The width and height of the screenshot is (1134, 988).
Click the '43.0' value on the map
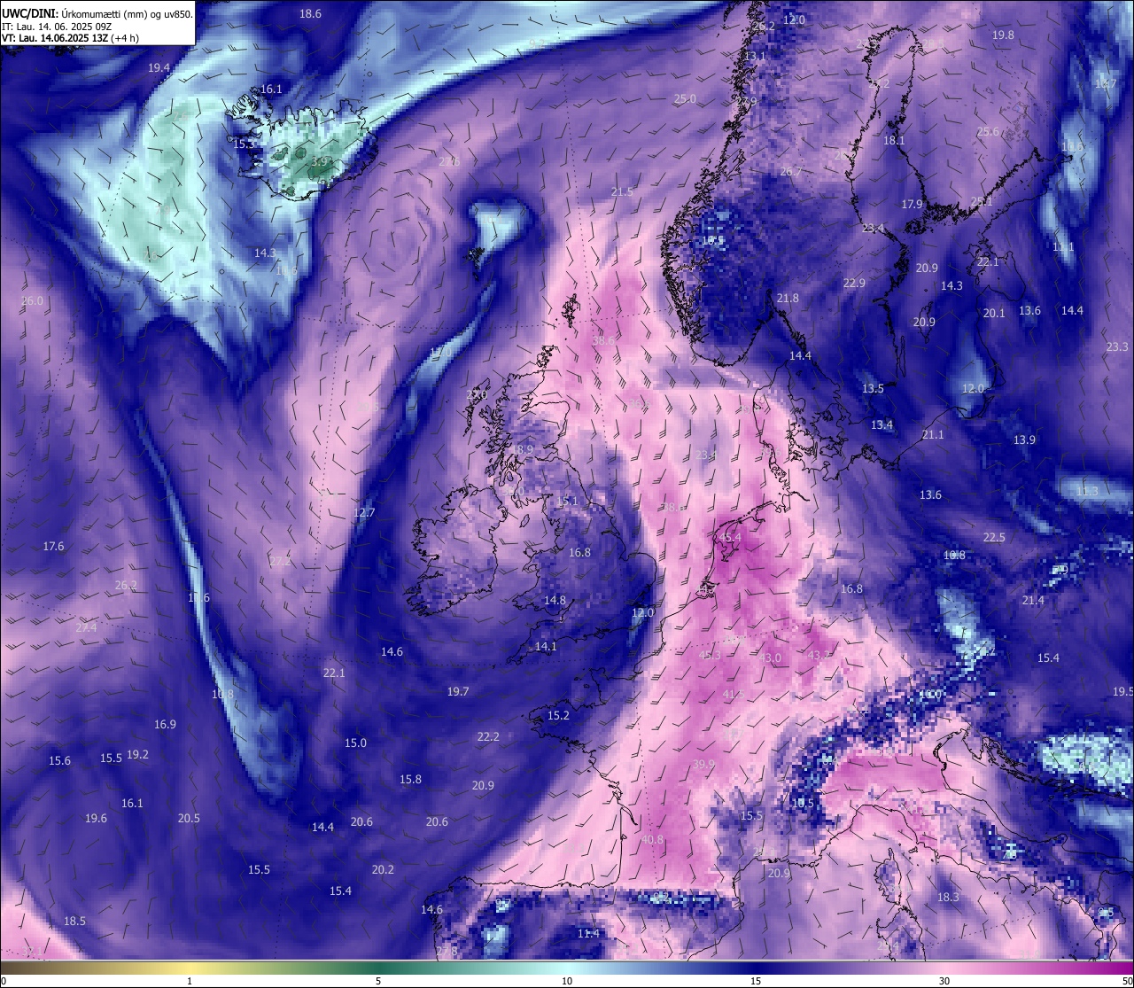tap(771, 658)
